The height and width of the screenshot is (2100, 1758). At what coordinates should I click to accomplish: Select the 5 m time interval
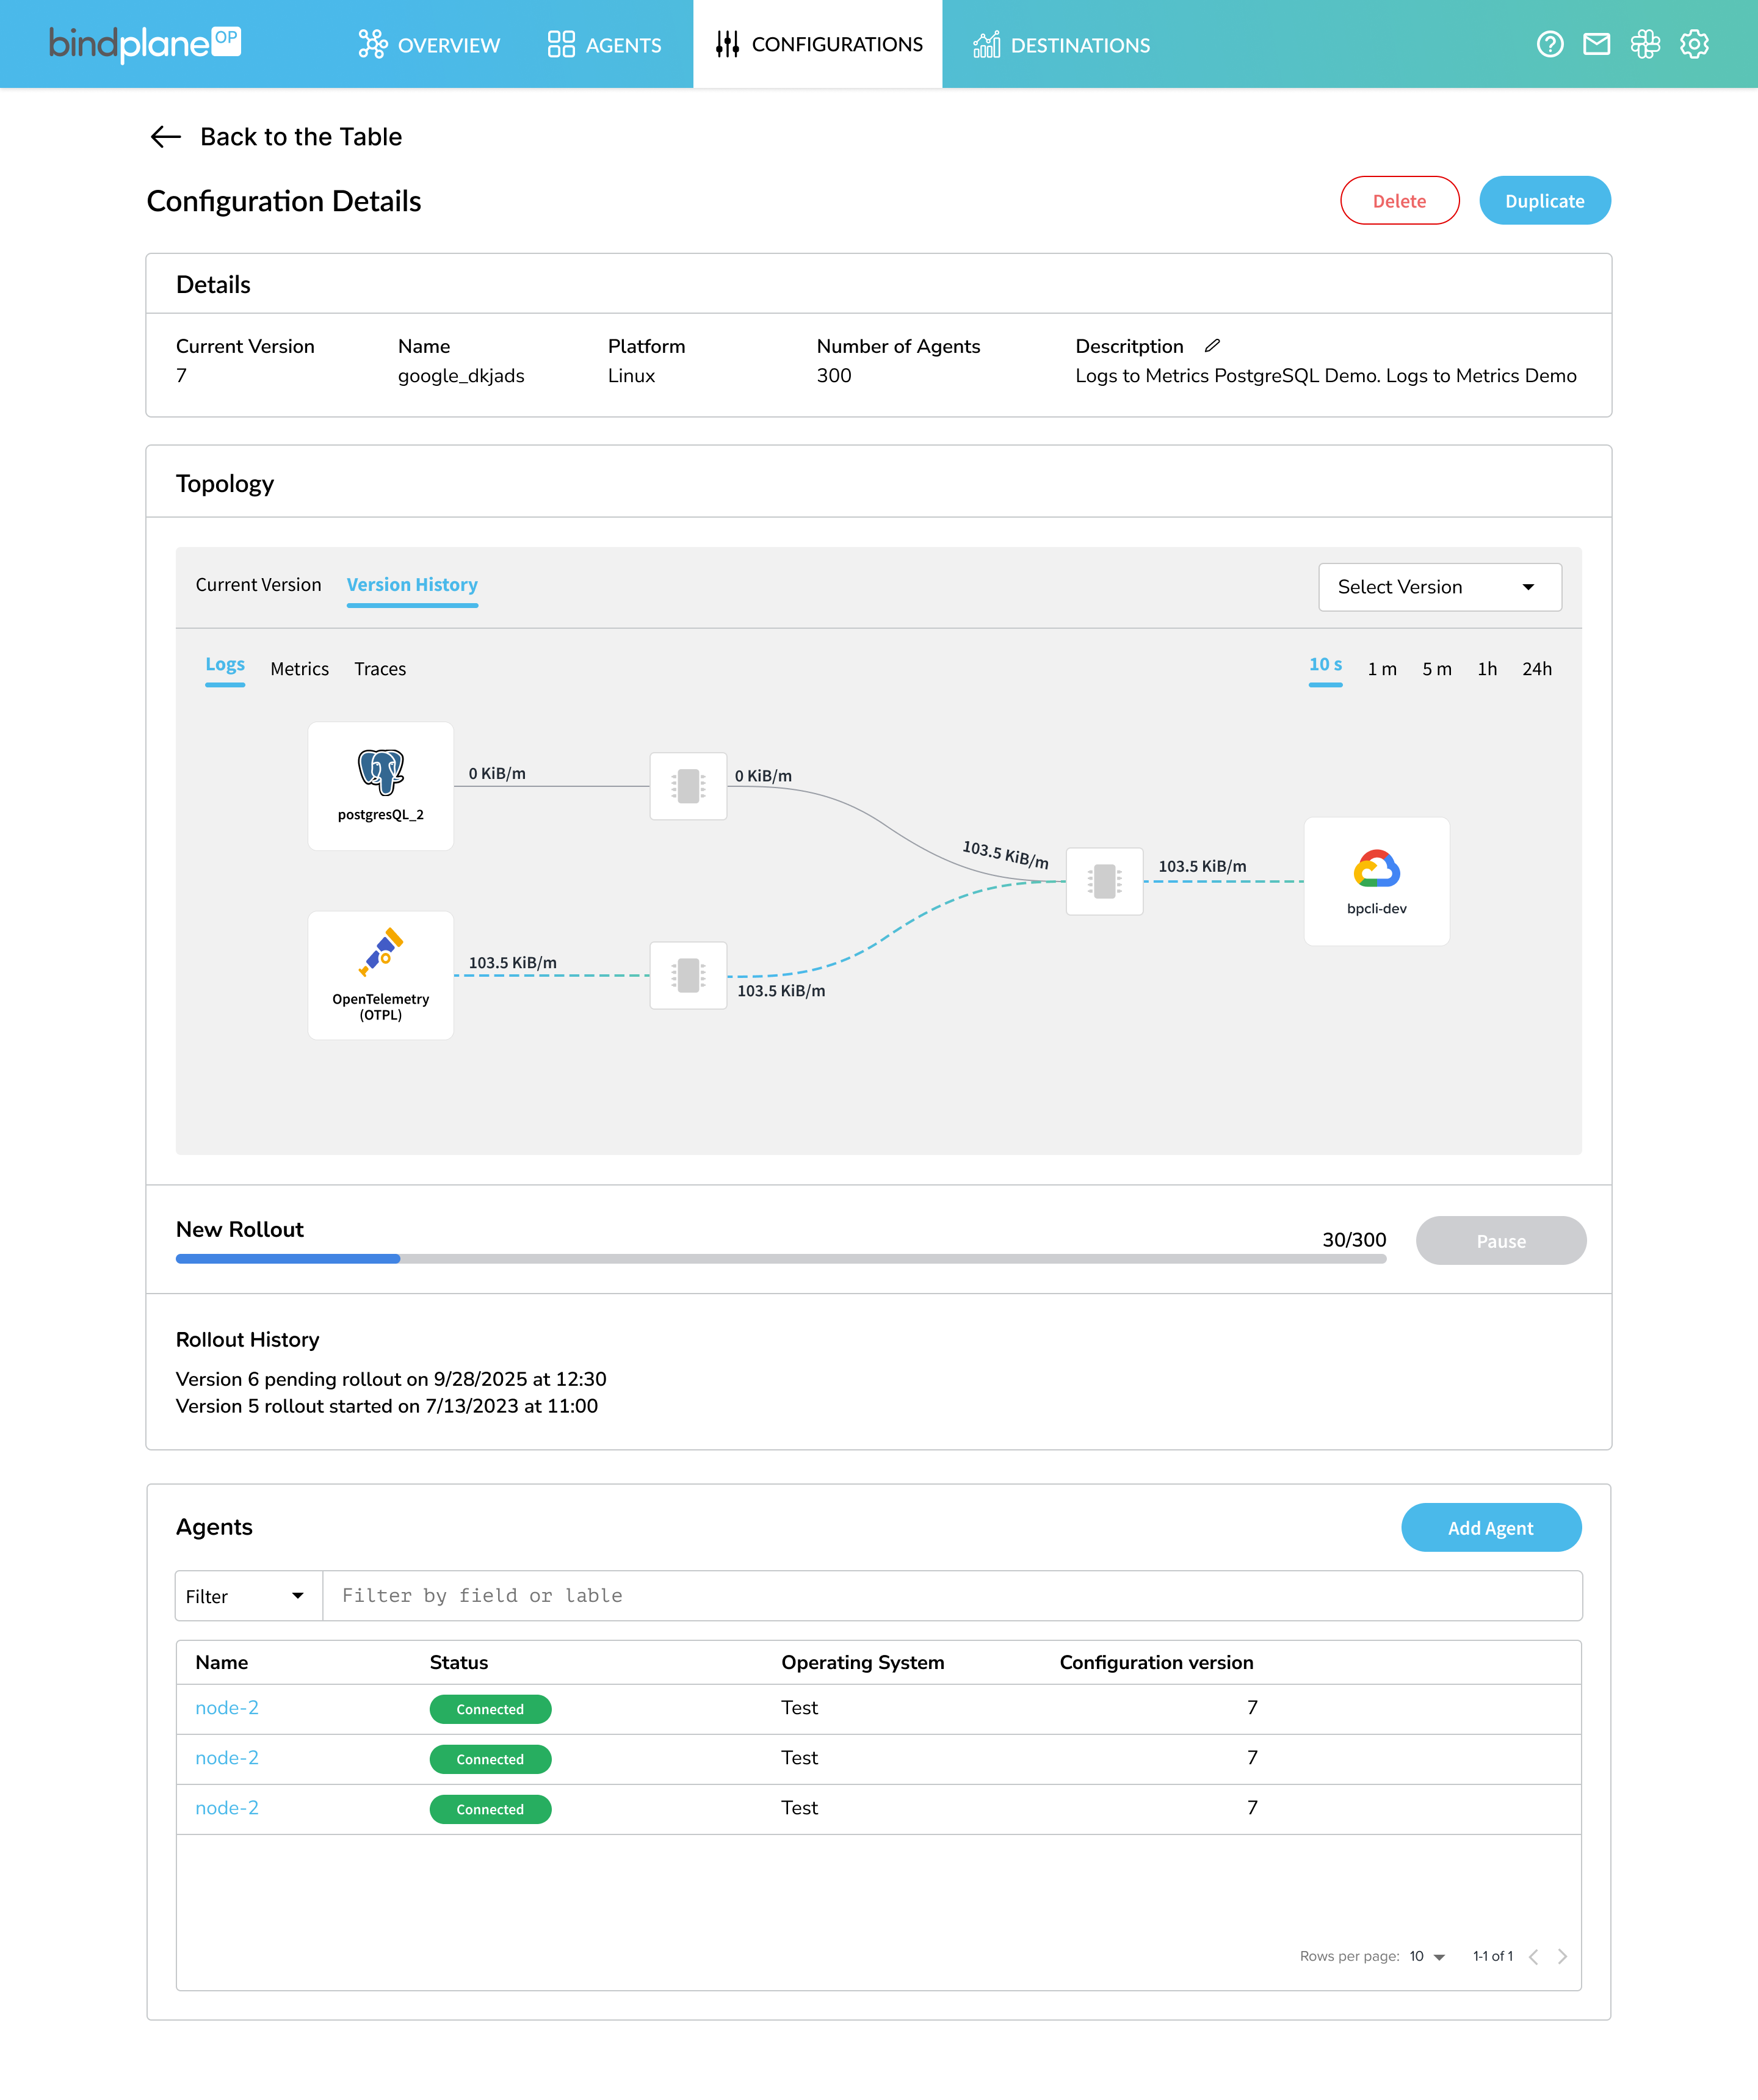1436,669
